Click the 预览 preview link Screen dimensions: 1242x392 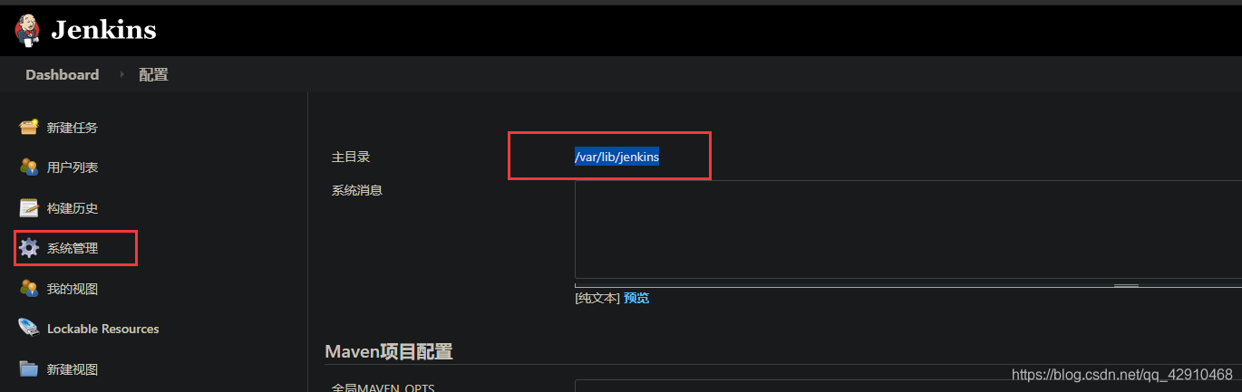click(x=636, y=298)
